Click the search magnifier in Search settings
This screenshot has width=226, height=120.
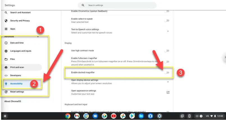(x=83, y=5)
